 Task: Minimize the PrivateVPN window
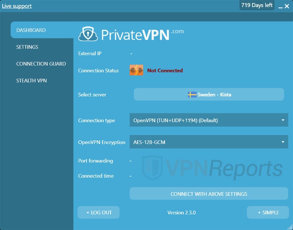280,7
